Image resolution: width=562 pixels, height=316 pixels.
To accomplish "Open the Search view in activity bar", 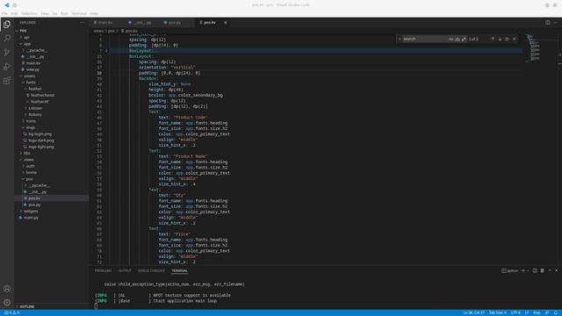I will pos(7,39).
